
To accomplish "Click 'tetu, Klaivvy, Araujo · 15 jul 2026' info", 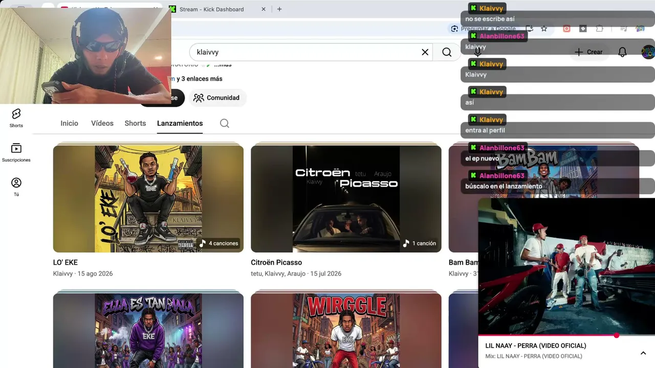I will point(296,273).
